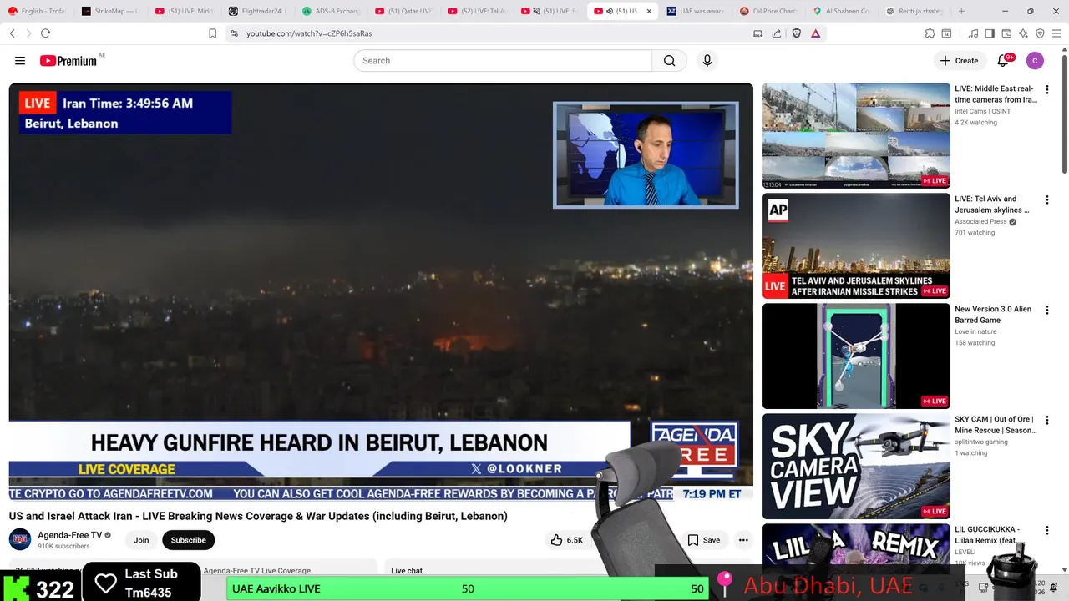Open the LIVE: Tel Aviv and Jerusalem skylines title
The height and width of the screenshot is (601, 1069).
coord(992,205)
